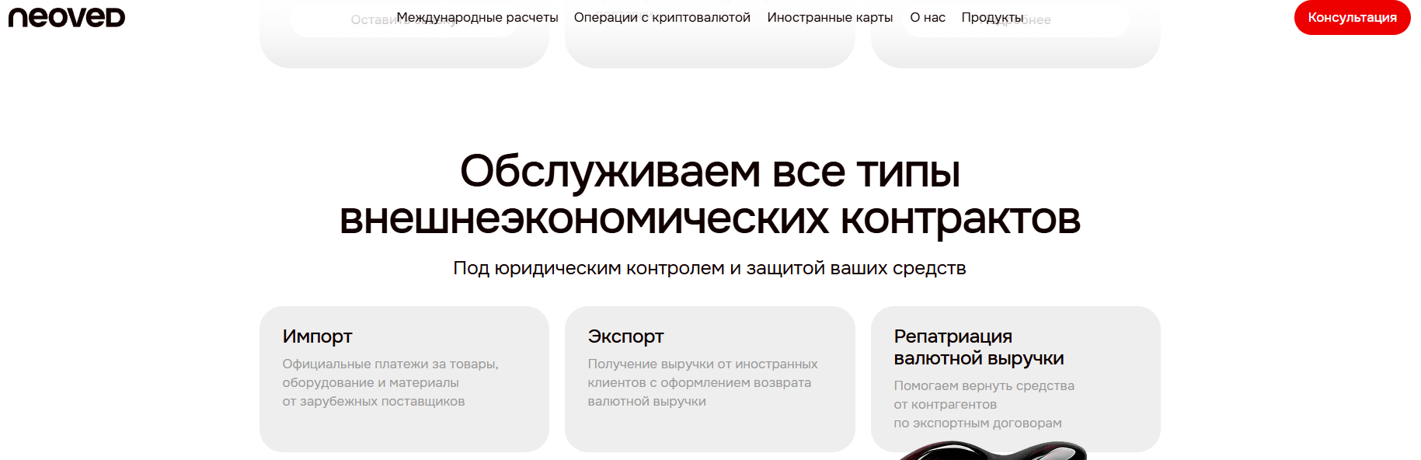Open Международные расчеты menu item
The image size is (1421, 460).
(477, 17)
